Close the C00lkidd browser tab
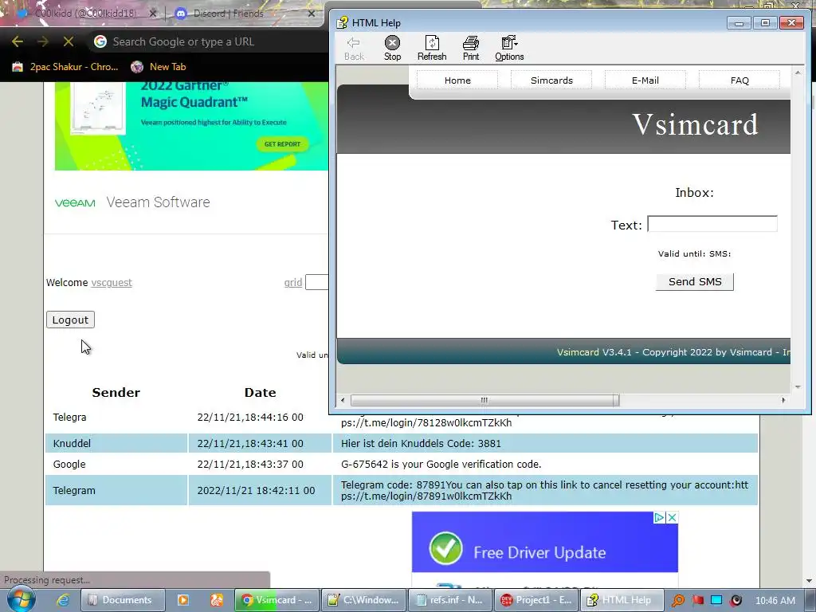Image resolution: width=816 pixels, height=612 pixels. click(x=152, y=14)
